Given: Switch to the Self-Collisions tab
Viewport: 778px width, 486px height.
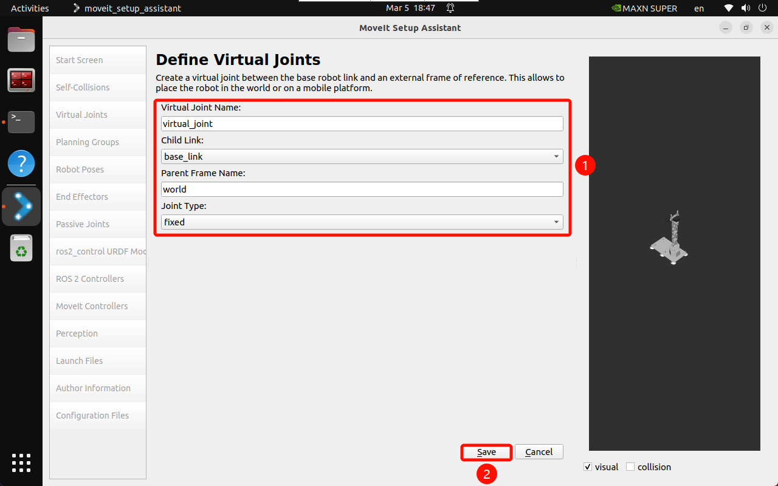Looking at the screenshot, I should click(98, 87).
